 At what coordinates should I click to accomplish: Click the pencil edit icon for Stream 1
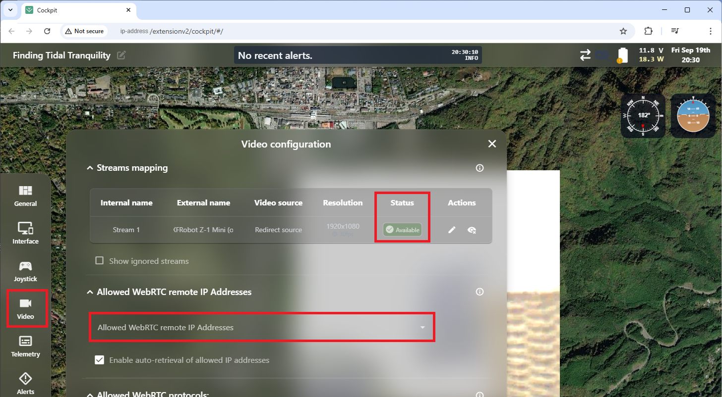point(452,230)
